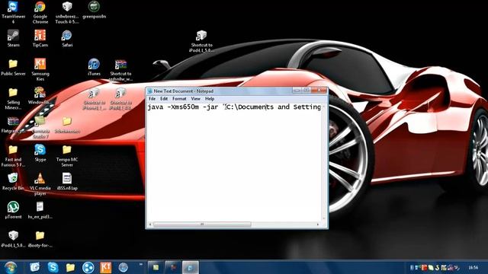Minimize the Notepad window
488x274 pixels.
297,90
